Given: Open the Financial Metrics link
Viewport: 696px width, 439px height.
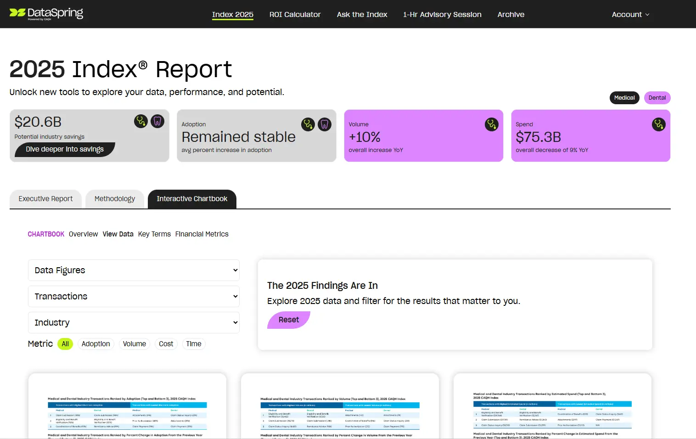Looking at the screenshot, I should [x=202, y=234].
